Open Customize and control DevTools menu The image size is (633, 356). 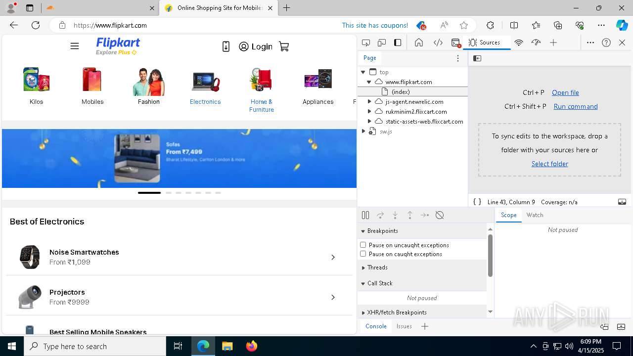coord(590,43)
